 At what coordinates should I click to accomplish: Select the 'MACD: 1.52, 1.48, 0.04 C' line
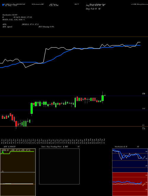pos(14,20)
